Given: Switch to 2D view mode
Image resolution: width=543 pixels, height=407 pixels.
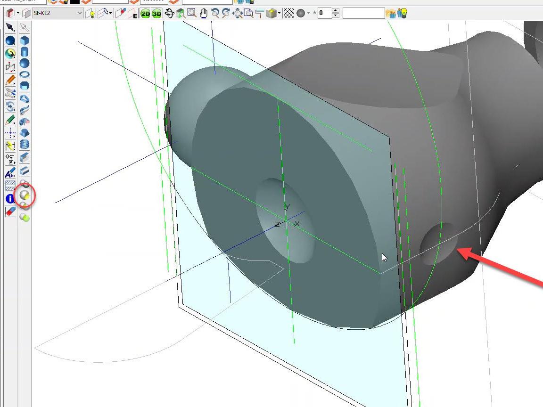Looking at the screenshot, I should pyautogui.click(x=145, y=14).
